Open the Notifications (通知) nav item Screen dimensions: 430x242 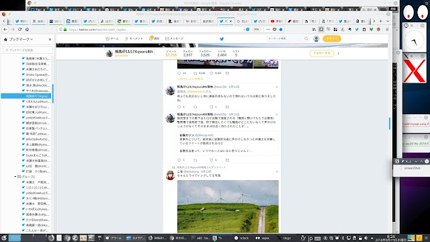tap(155, 38)
